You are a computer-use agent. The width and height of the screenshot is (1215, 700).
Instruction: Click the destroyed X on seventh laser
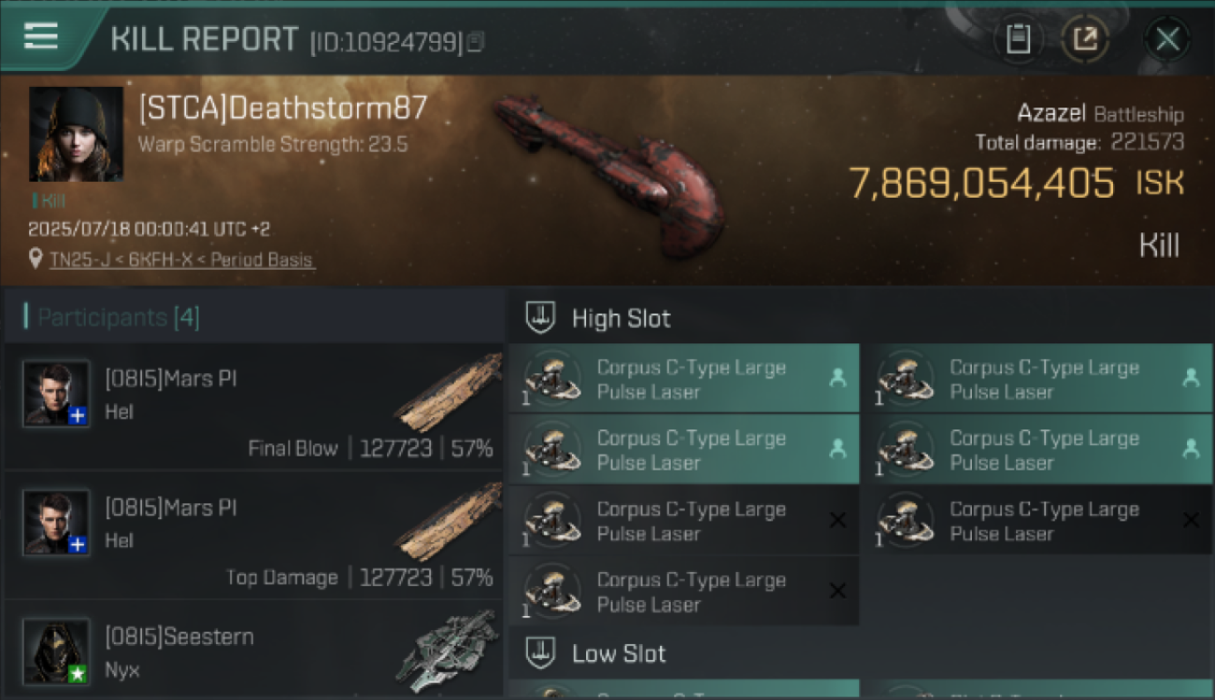click(837, 591)
